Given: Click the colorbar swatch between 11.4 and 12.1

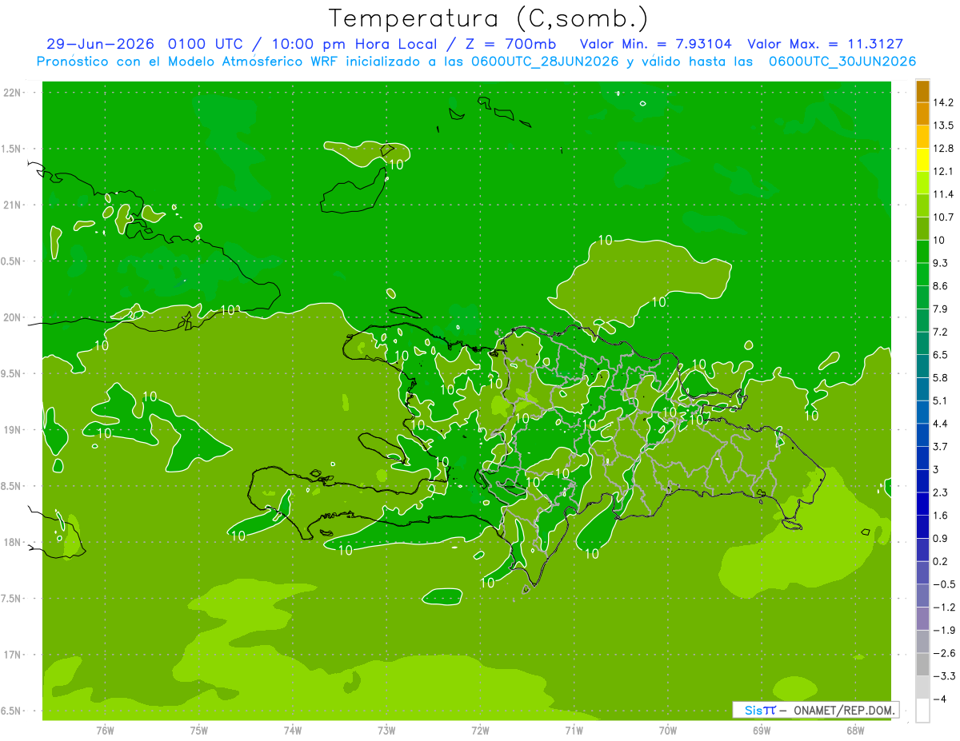Looking at the screenshot, I should point(922,183).
